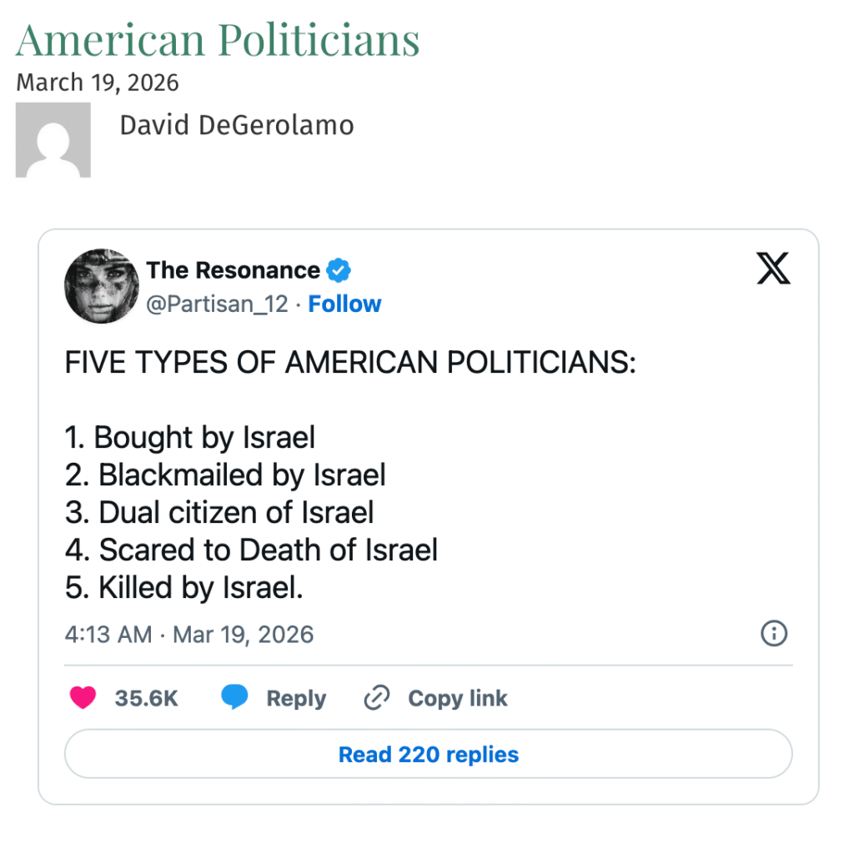Click the blue verified badge
854x849 pixels.
tap(339, 270)
